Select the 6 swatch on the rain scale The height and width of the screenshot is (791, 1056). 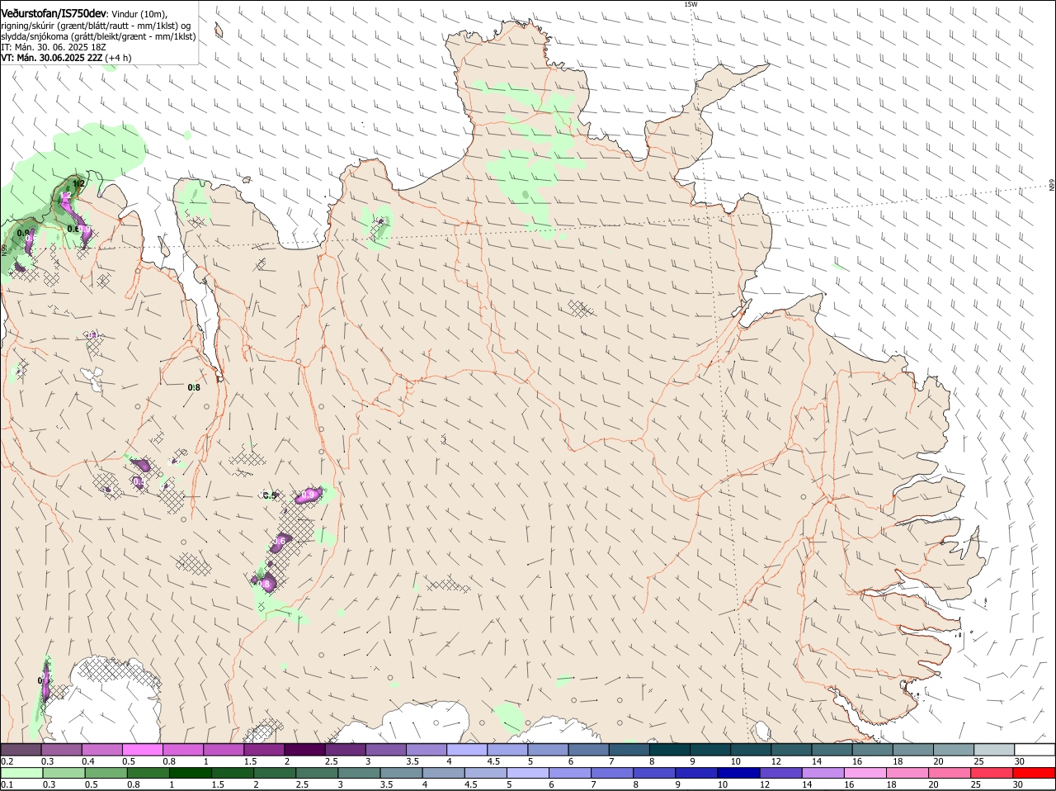tap(568, 773)
